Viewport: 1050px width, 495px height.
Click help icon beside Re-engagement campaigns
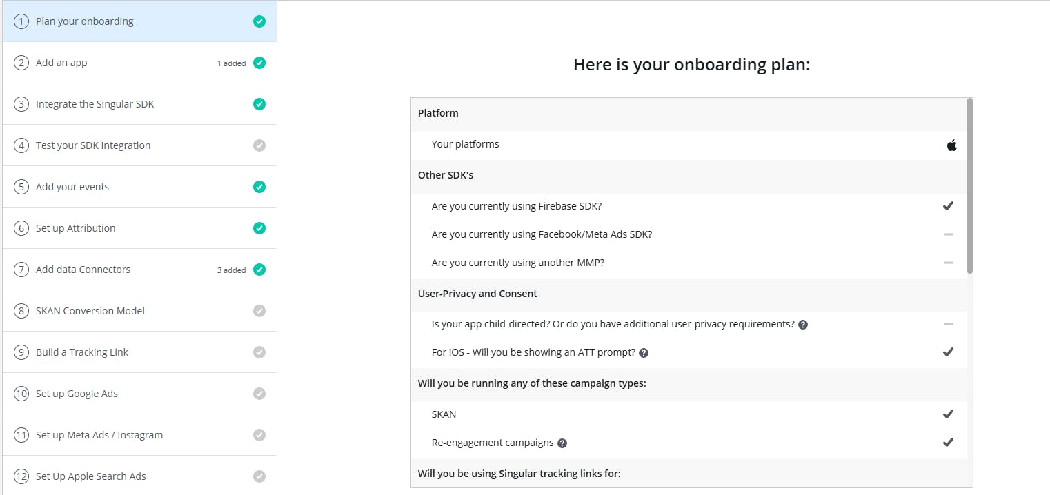pos(562,443)
